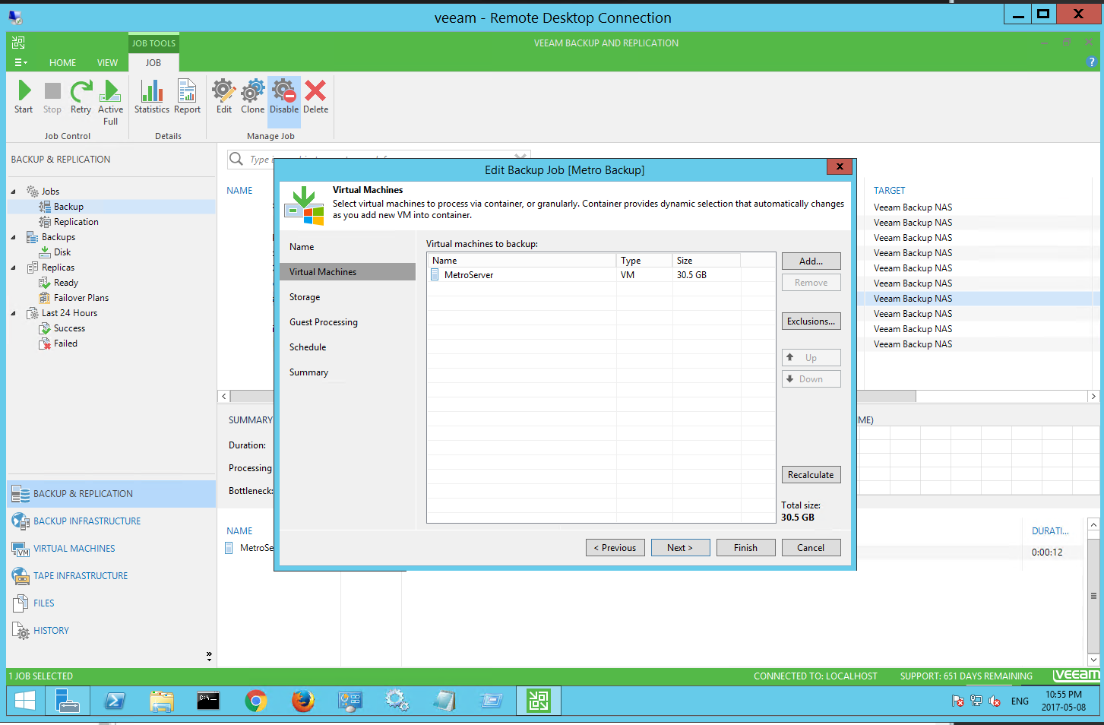Open job Statistics
The height and width of the screenshot is (725, 1104).
point(152,97)
